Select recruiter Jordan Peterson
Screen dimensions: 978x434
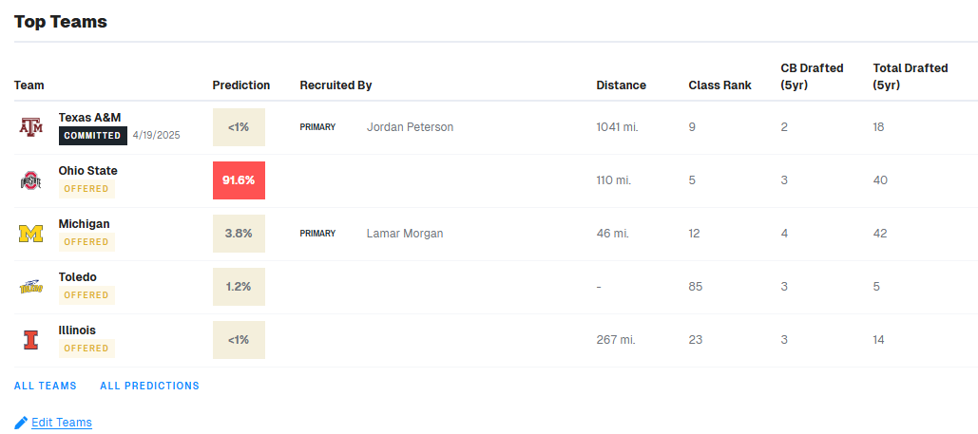(x=410, y=127)
